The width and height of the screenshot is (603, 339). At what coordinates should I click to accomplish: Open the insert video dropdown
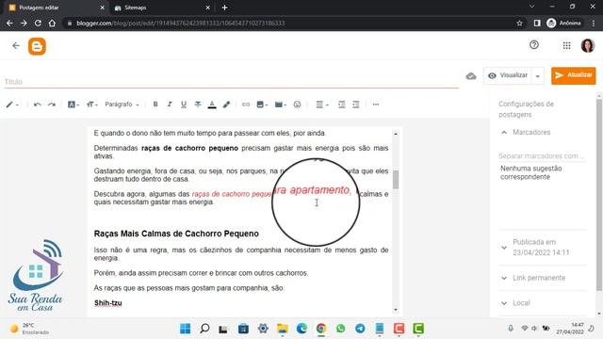pos(281,105)
